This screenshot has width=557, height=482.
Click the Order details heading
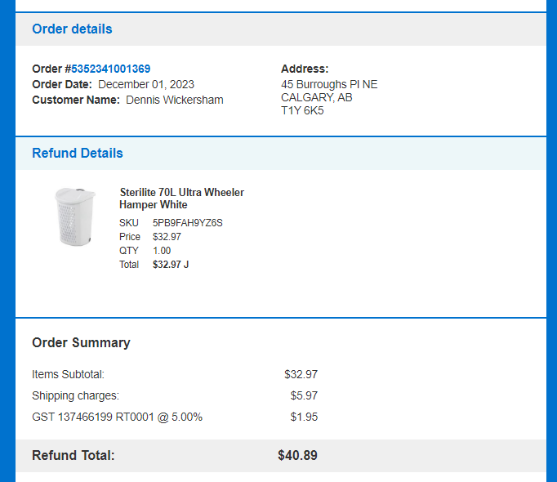72,29
